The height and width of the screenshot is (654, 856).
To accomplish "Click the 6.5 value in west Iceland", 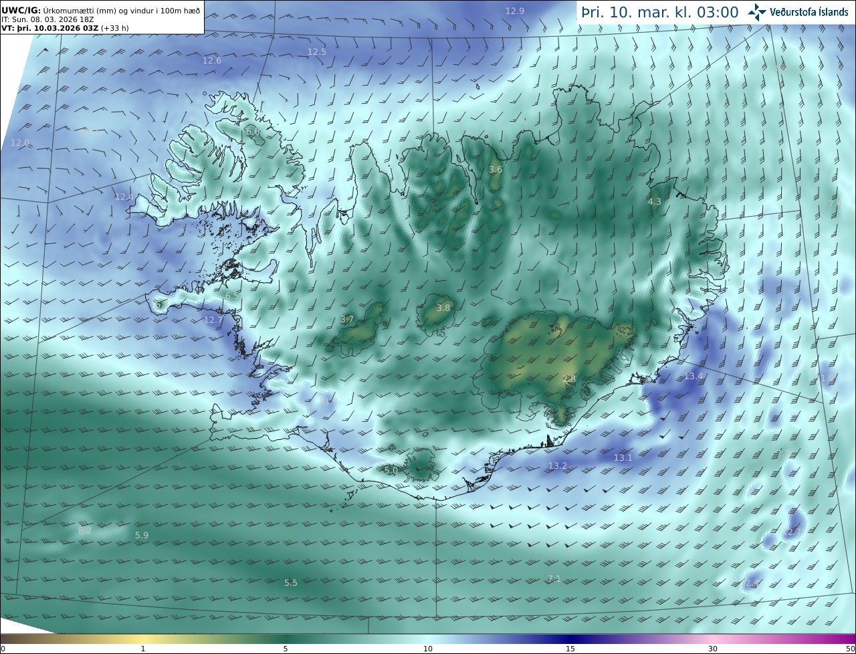I will [232, 296].
